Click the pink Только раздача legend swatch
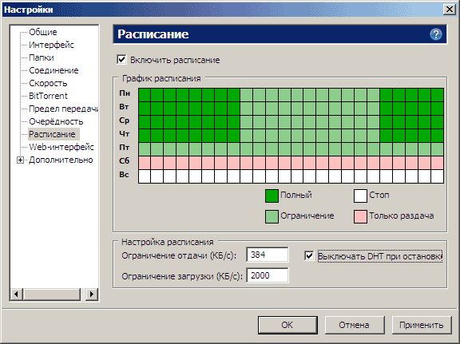The width and height of the screenshot is (460, 344). click(360, 217)
